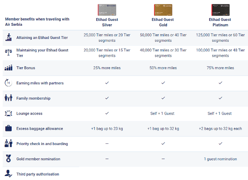This screenshot has height=180, width=248.
Task: Click the suitcase Excess baggage icon
Action: coord(8,128)
